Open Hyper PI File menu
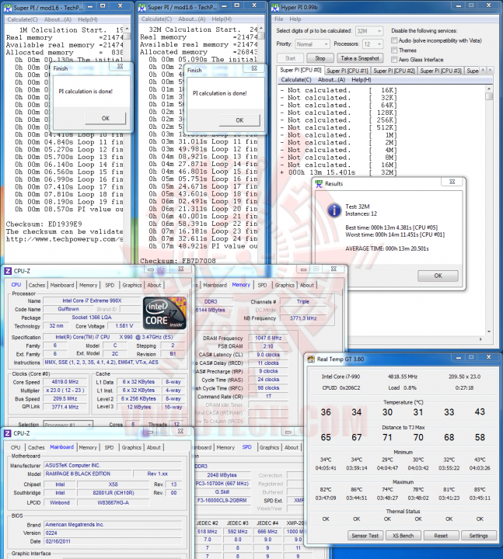The image size is (503, 559). 279,19
